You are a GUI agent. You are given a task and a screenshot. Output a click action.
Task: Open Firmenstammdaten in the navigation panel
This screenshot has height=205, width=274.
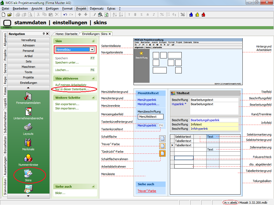(x=28, y=98)
